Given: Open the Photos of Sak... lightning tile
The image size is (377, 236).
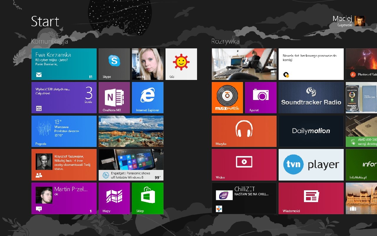Looking at the screenshot, I should click(361, 64).
